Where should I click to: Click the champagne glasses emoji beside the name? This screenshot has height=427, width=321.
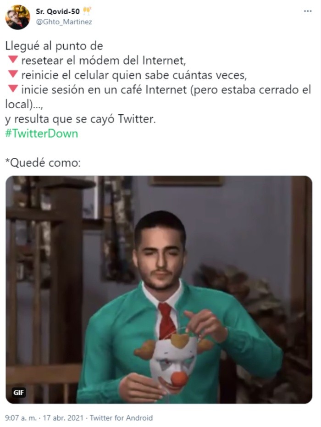(87, 11)
